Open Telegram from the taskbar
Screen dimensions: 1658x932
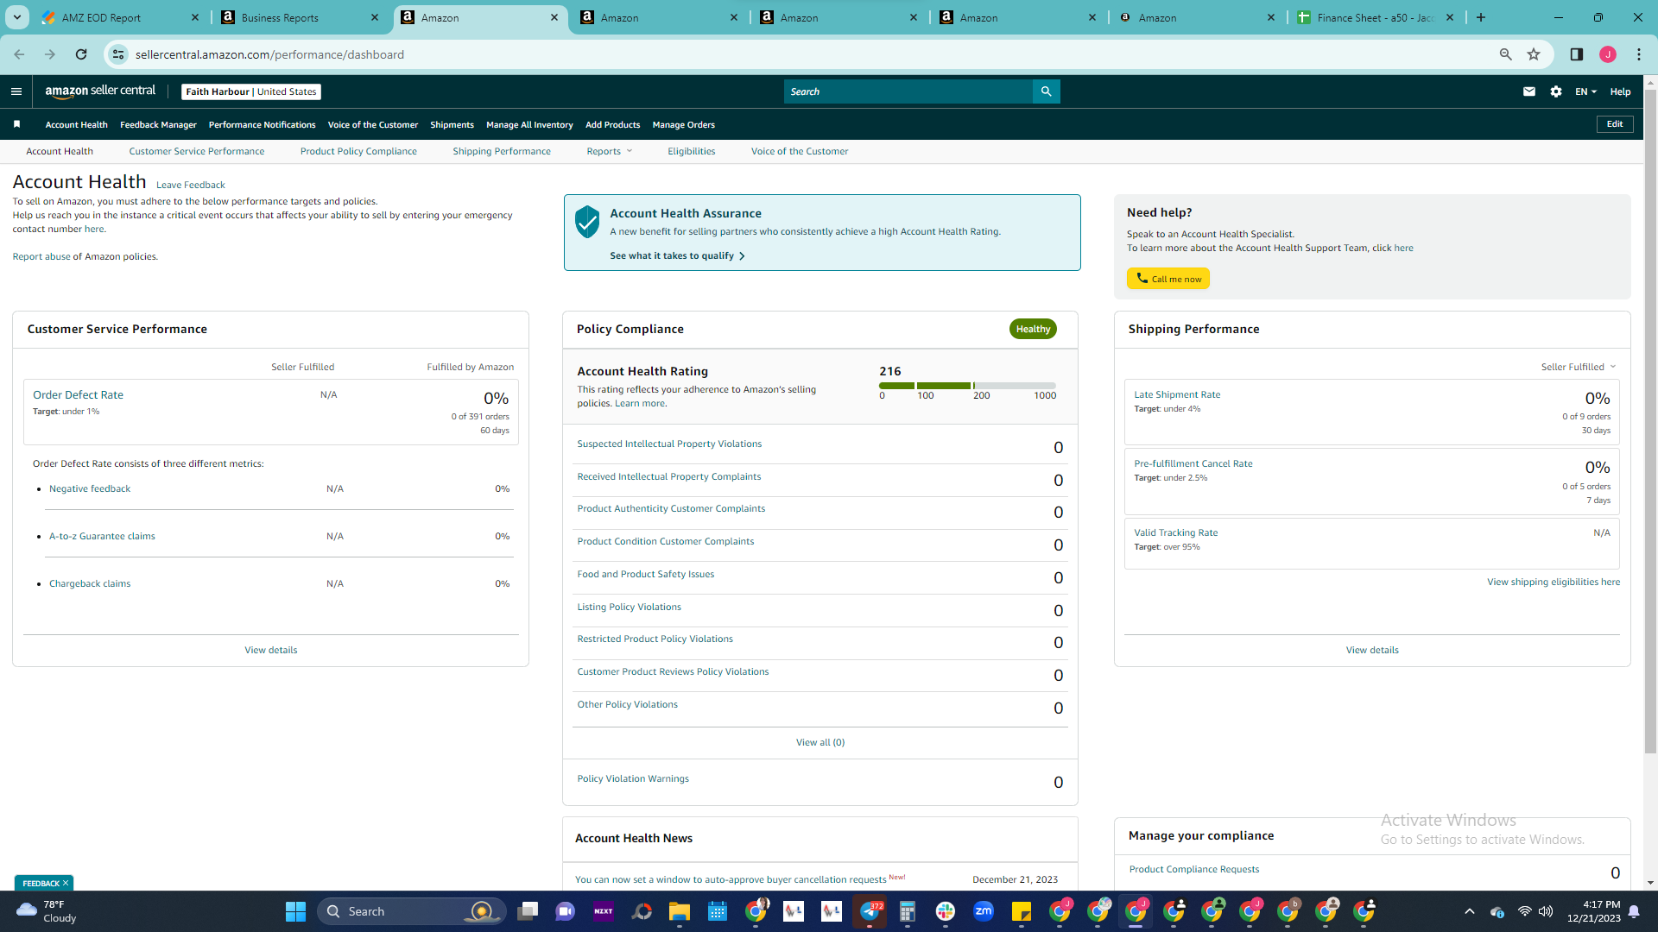click(x=870, y=911)
